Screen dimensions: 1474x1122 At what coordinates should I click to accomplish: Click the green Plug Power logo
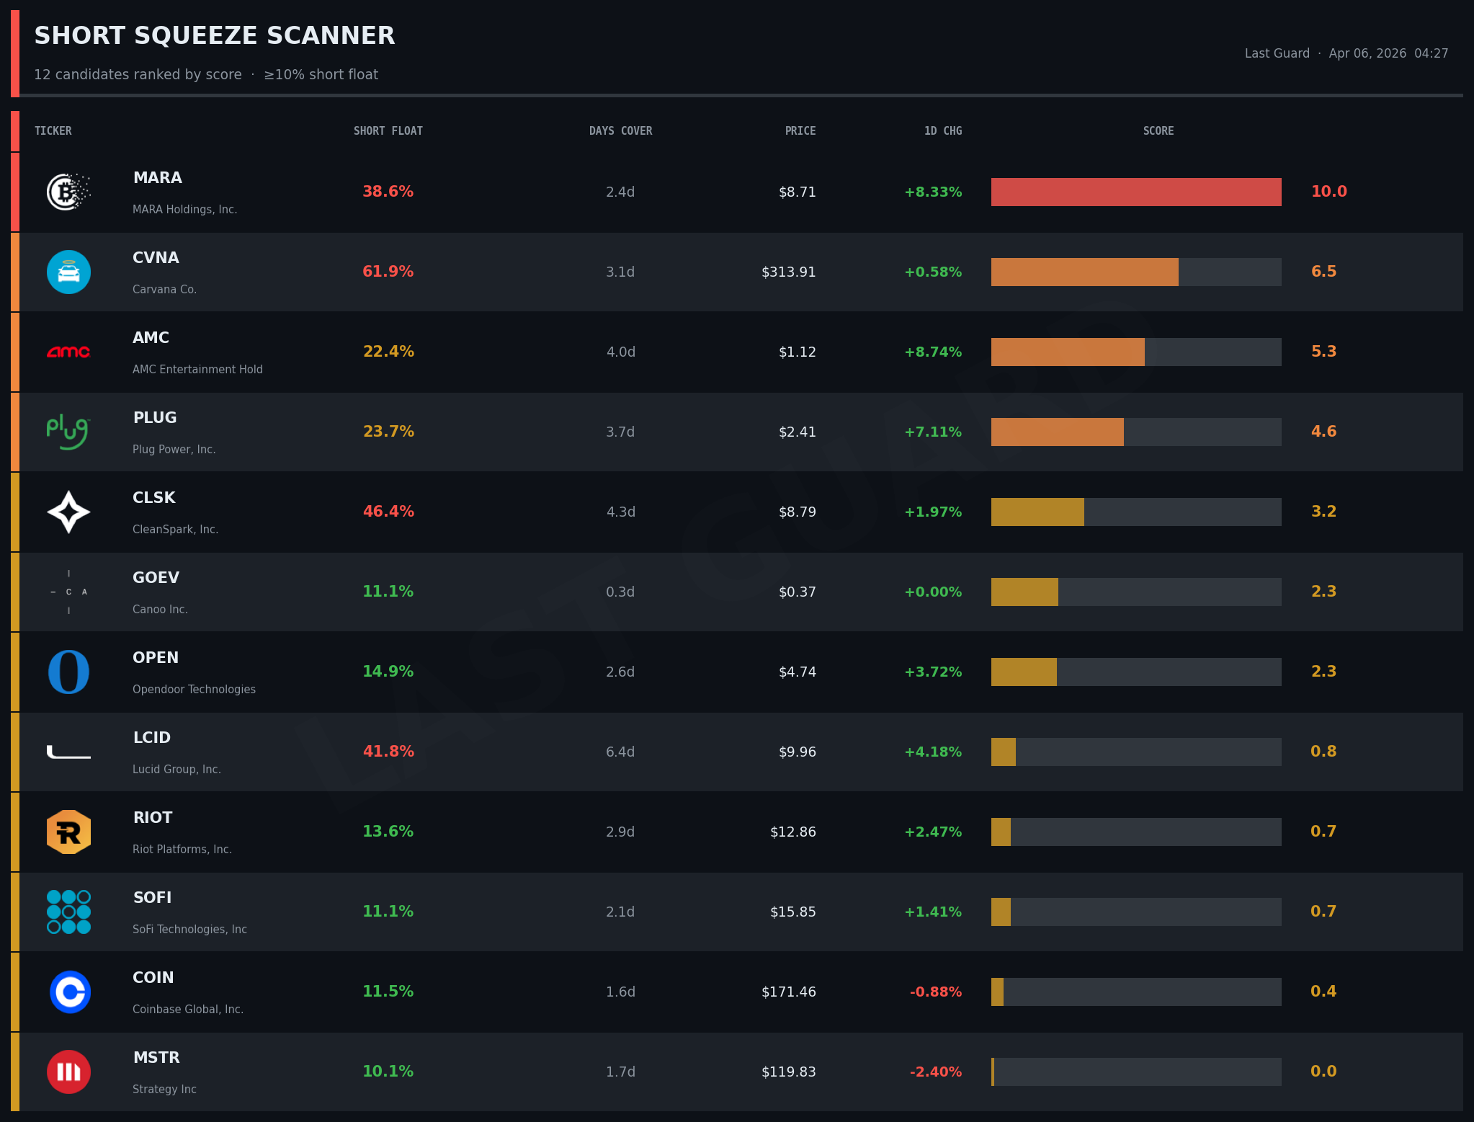click(x=68, y=432)
